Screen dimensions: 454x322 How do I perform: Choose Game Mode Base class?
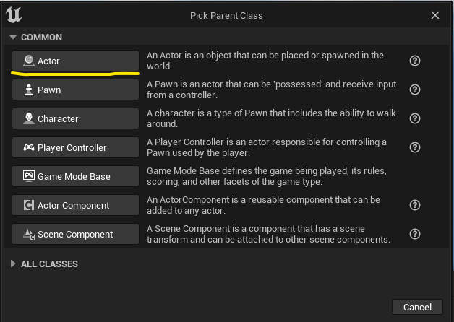[x=75, y=176]
